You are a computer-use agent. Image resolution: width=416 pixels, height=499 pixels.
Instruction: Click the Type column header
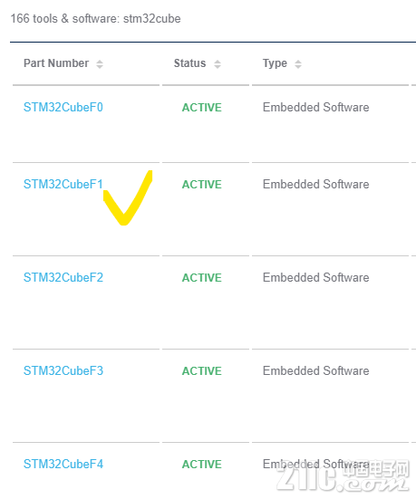pyautogui.click(x=275, y=63)
